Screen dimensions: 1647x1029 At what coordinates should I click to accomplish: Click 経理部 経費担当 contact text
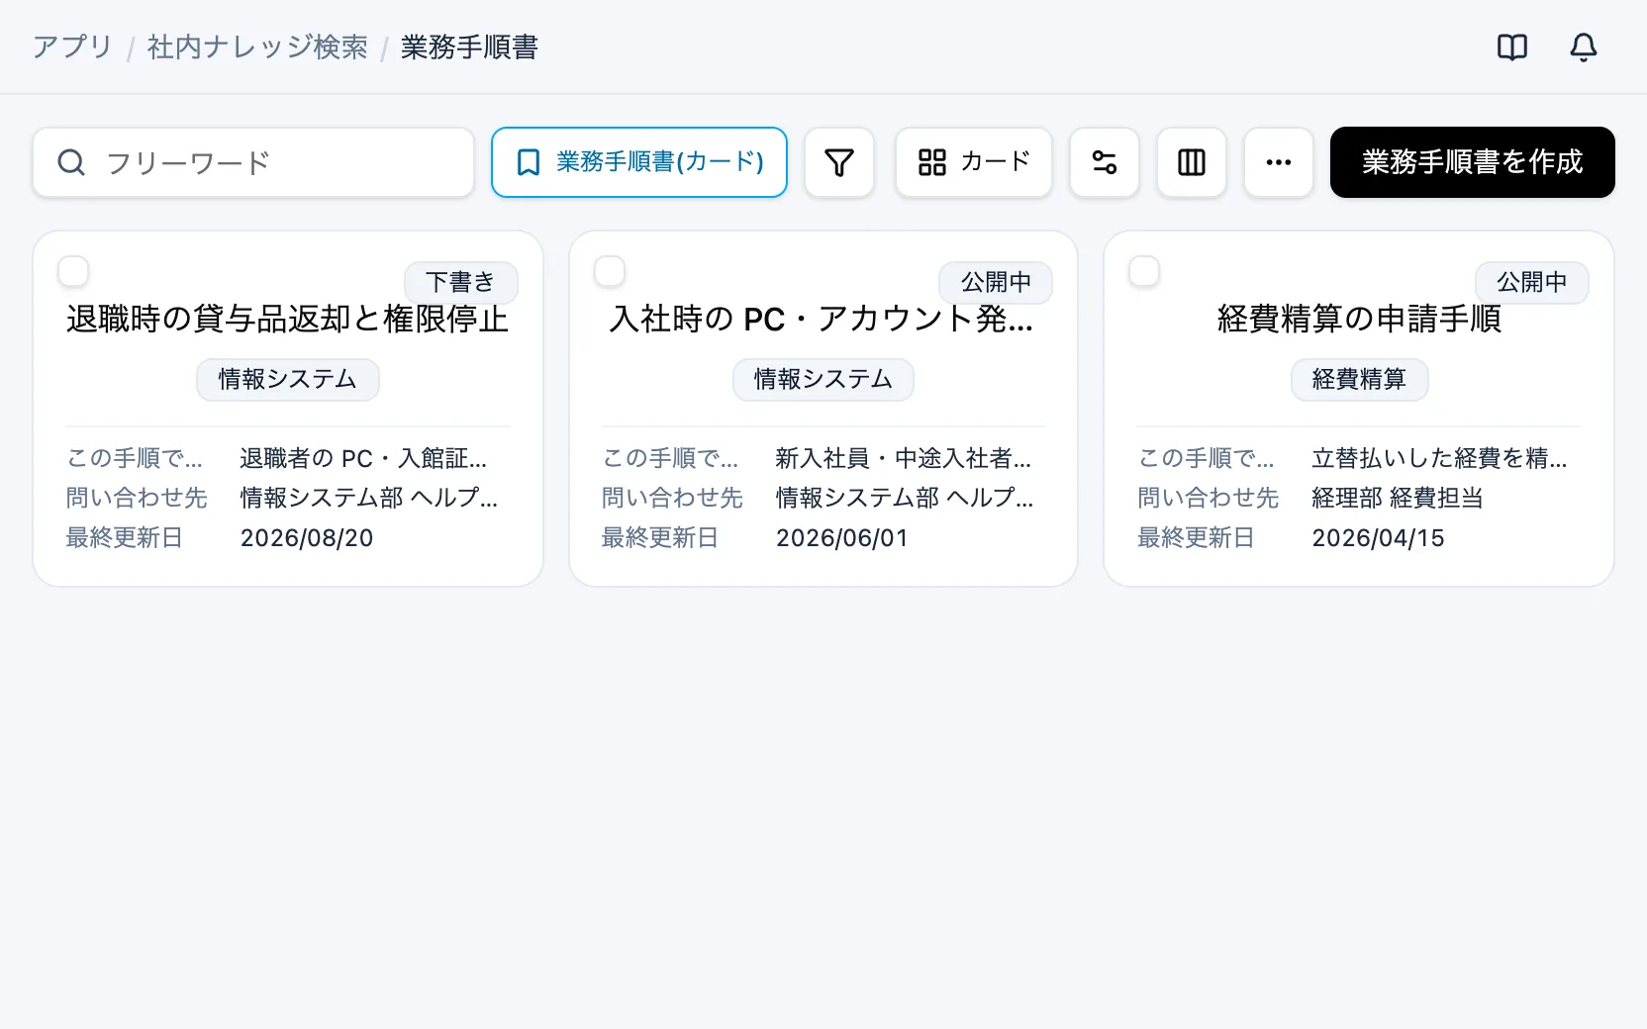pyautogui.click(x=1398, y=498)
